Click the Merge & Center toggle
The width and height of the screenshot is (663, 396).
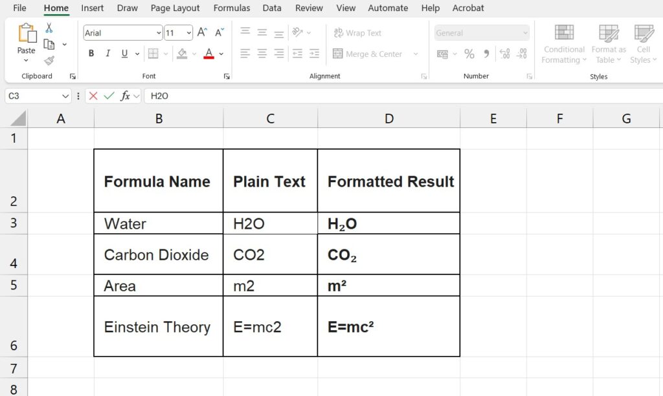click(x=370, y=54)
